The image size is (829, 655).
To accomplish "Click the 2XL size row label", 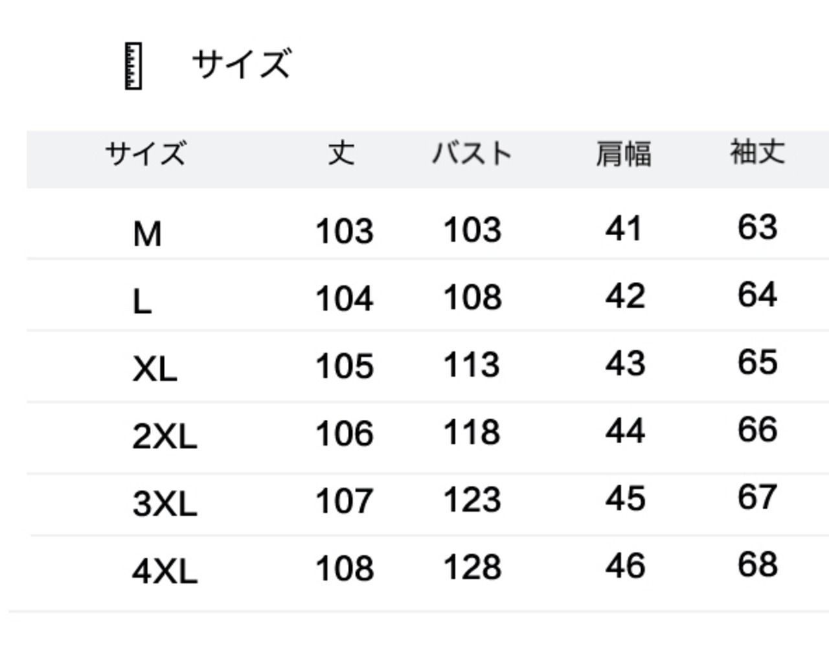I will tap(165, 436).
